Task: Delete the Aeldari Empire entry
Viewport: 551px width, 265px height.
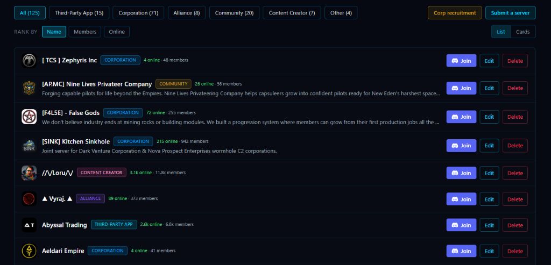Action: coord(515,251)
